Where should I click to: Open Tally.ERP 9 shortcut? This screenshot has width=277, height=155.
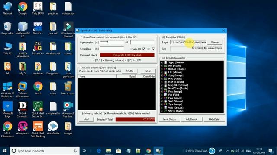click(x=38, y=9)
